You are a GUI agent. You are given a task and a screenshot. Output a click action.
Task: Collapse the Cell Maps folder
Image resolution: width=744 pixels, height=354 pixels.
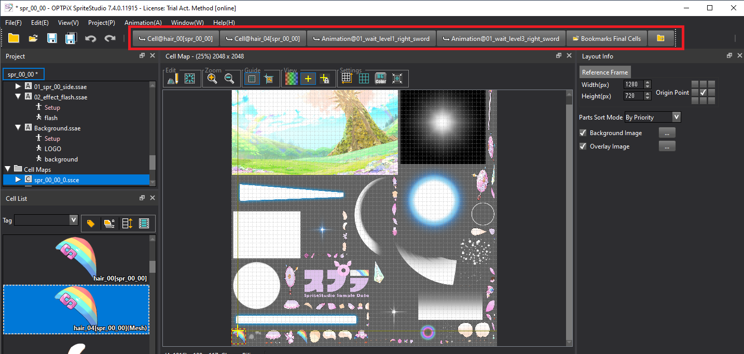click(8, 169)
